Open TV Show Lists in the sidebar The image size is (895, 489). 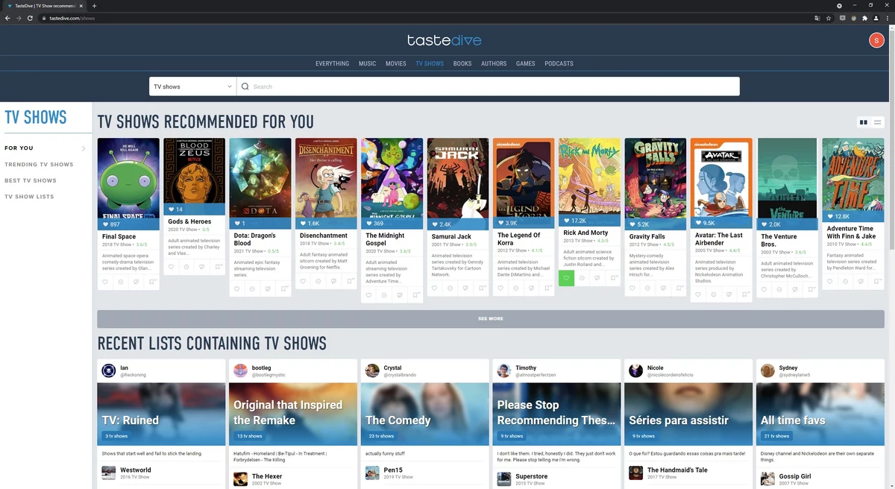(29, 197)
